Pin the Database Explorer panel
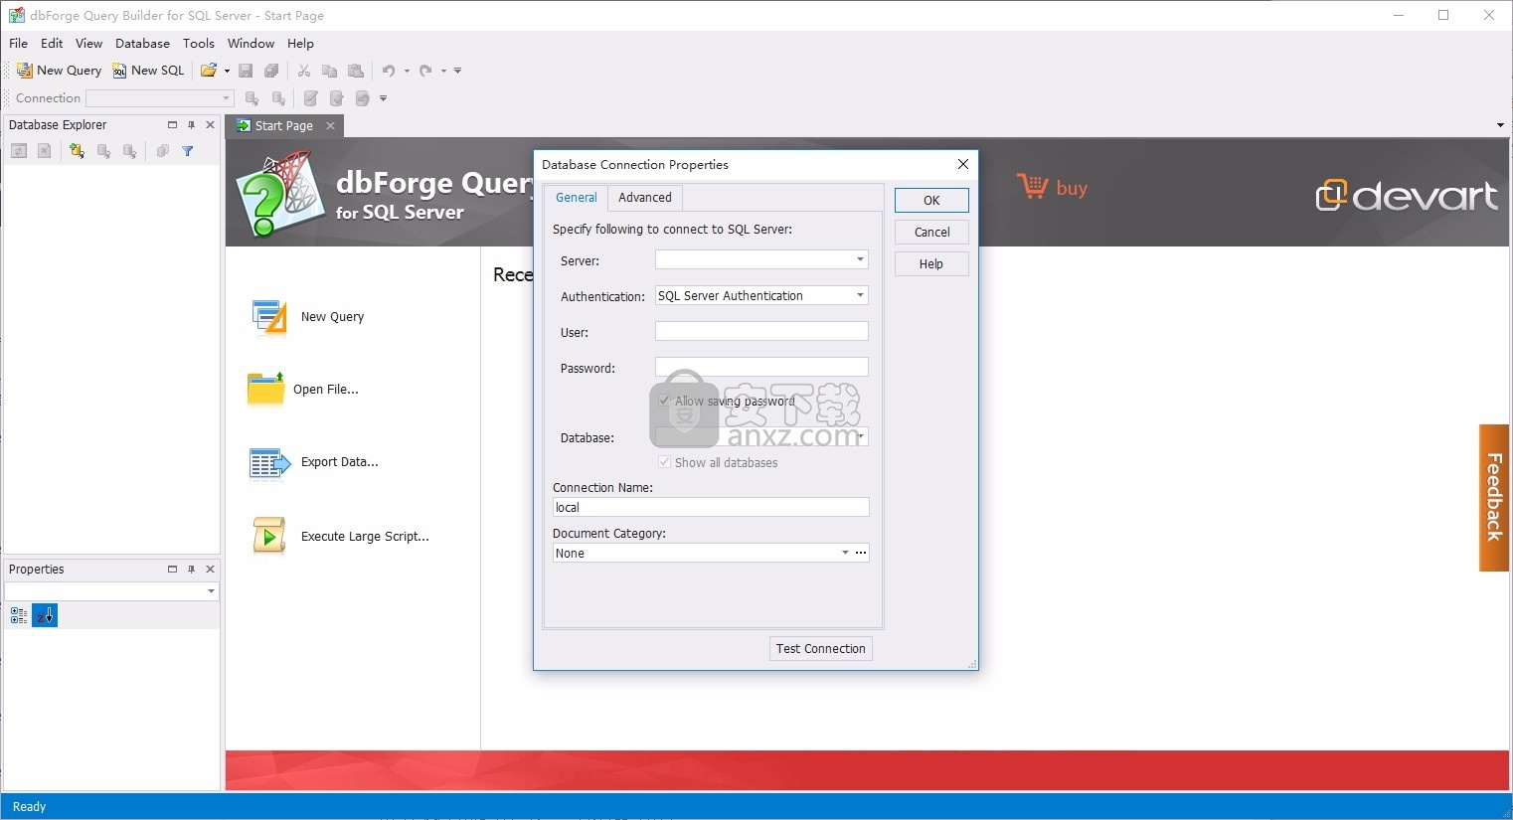 tap(192, 125)
